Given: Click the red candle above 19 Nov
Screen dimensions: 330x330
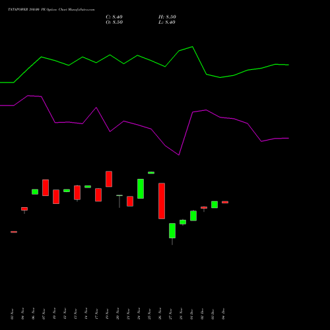Looking at the screenshot, I should pos(109,179).
